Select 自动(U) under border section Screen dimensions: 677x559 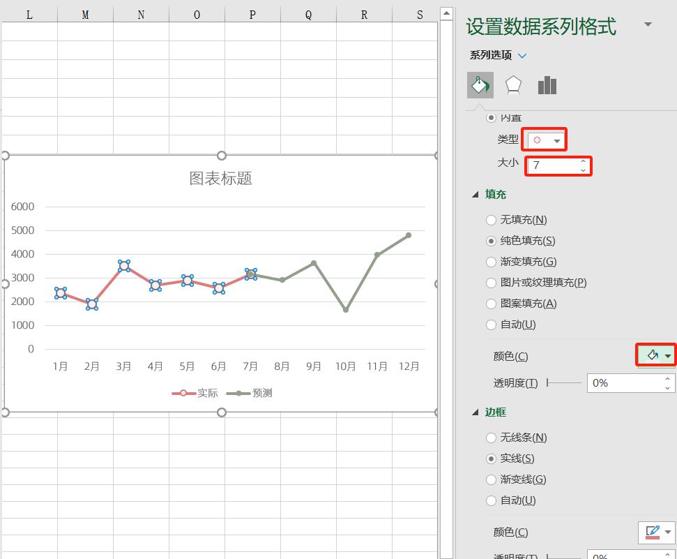[511, 500]
